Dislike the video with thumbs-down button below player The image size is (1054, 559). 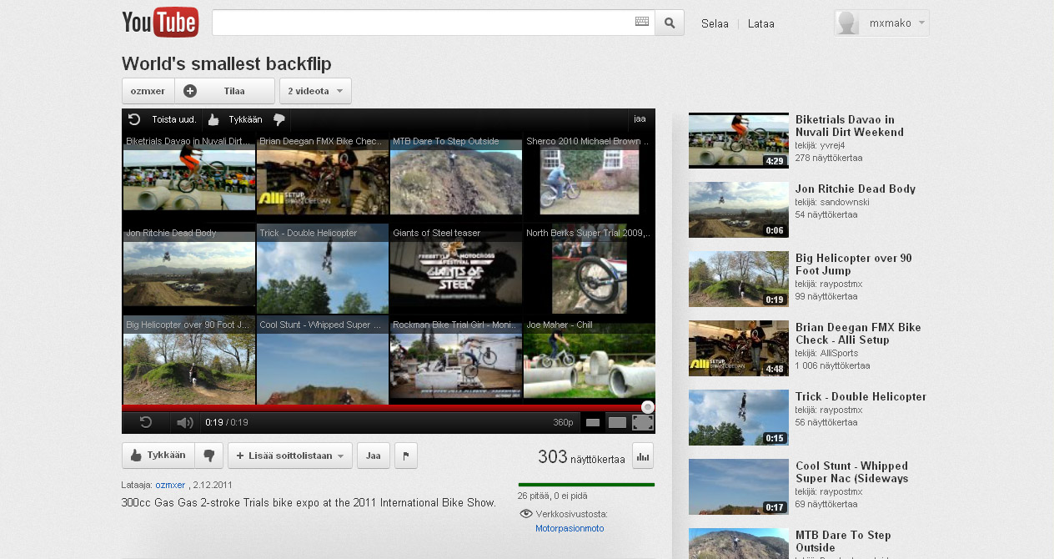click(x=209, y=456)
